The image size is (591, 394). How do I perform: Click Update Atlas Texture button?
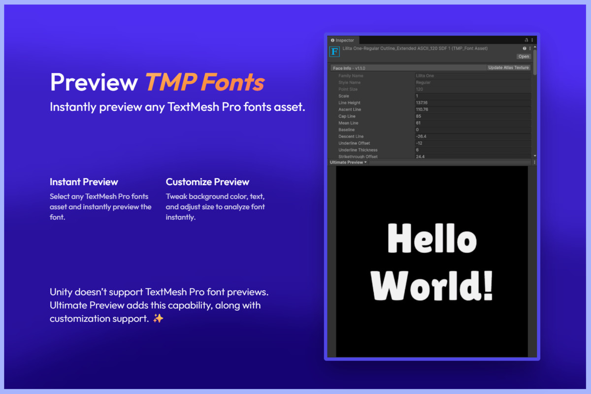[508, 67]
